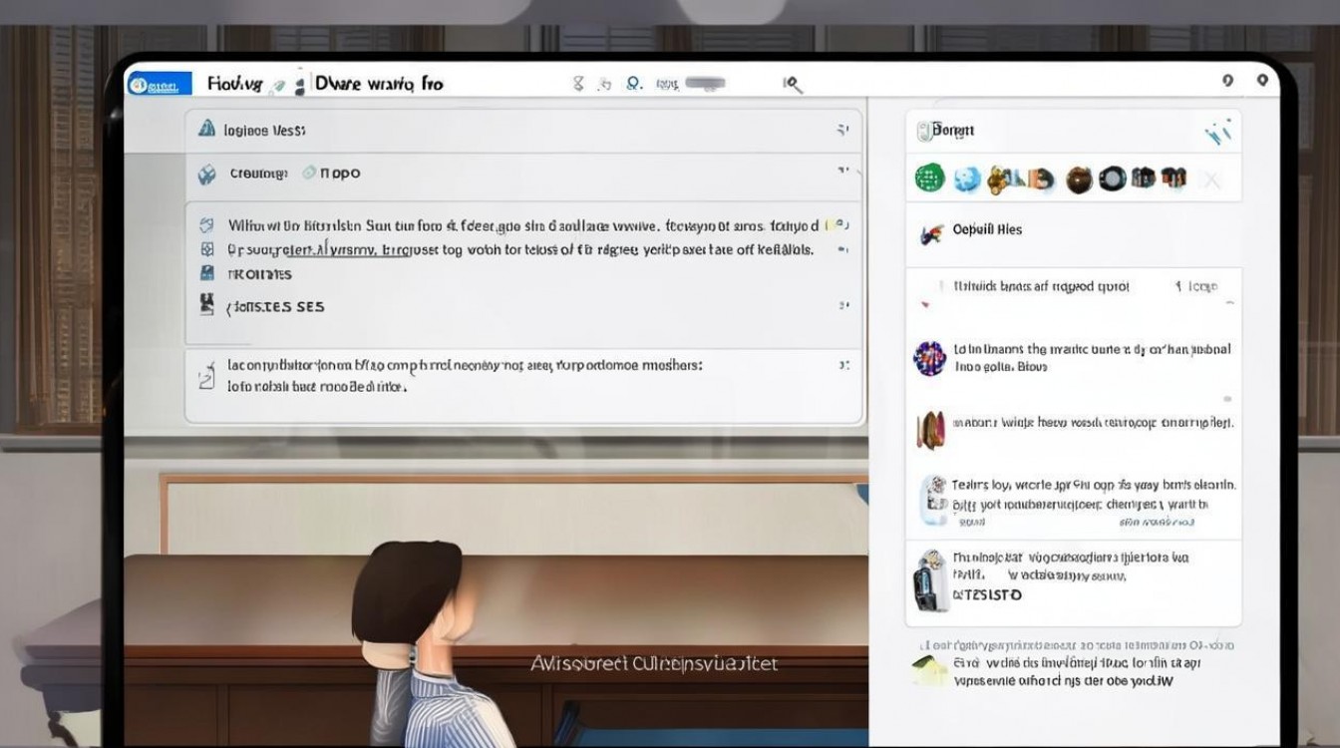Click the blue triangle icon beside 'logiaee Vess'

pos(206,129)
